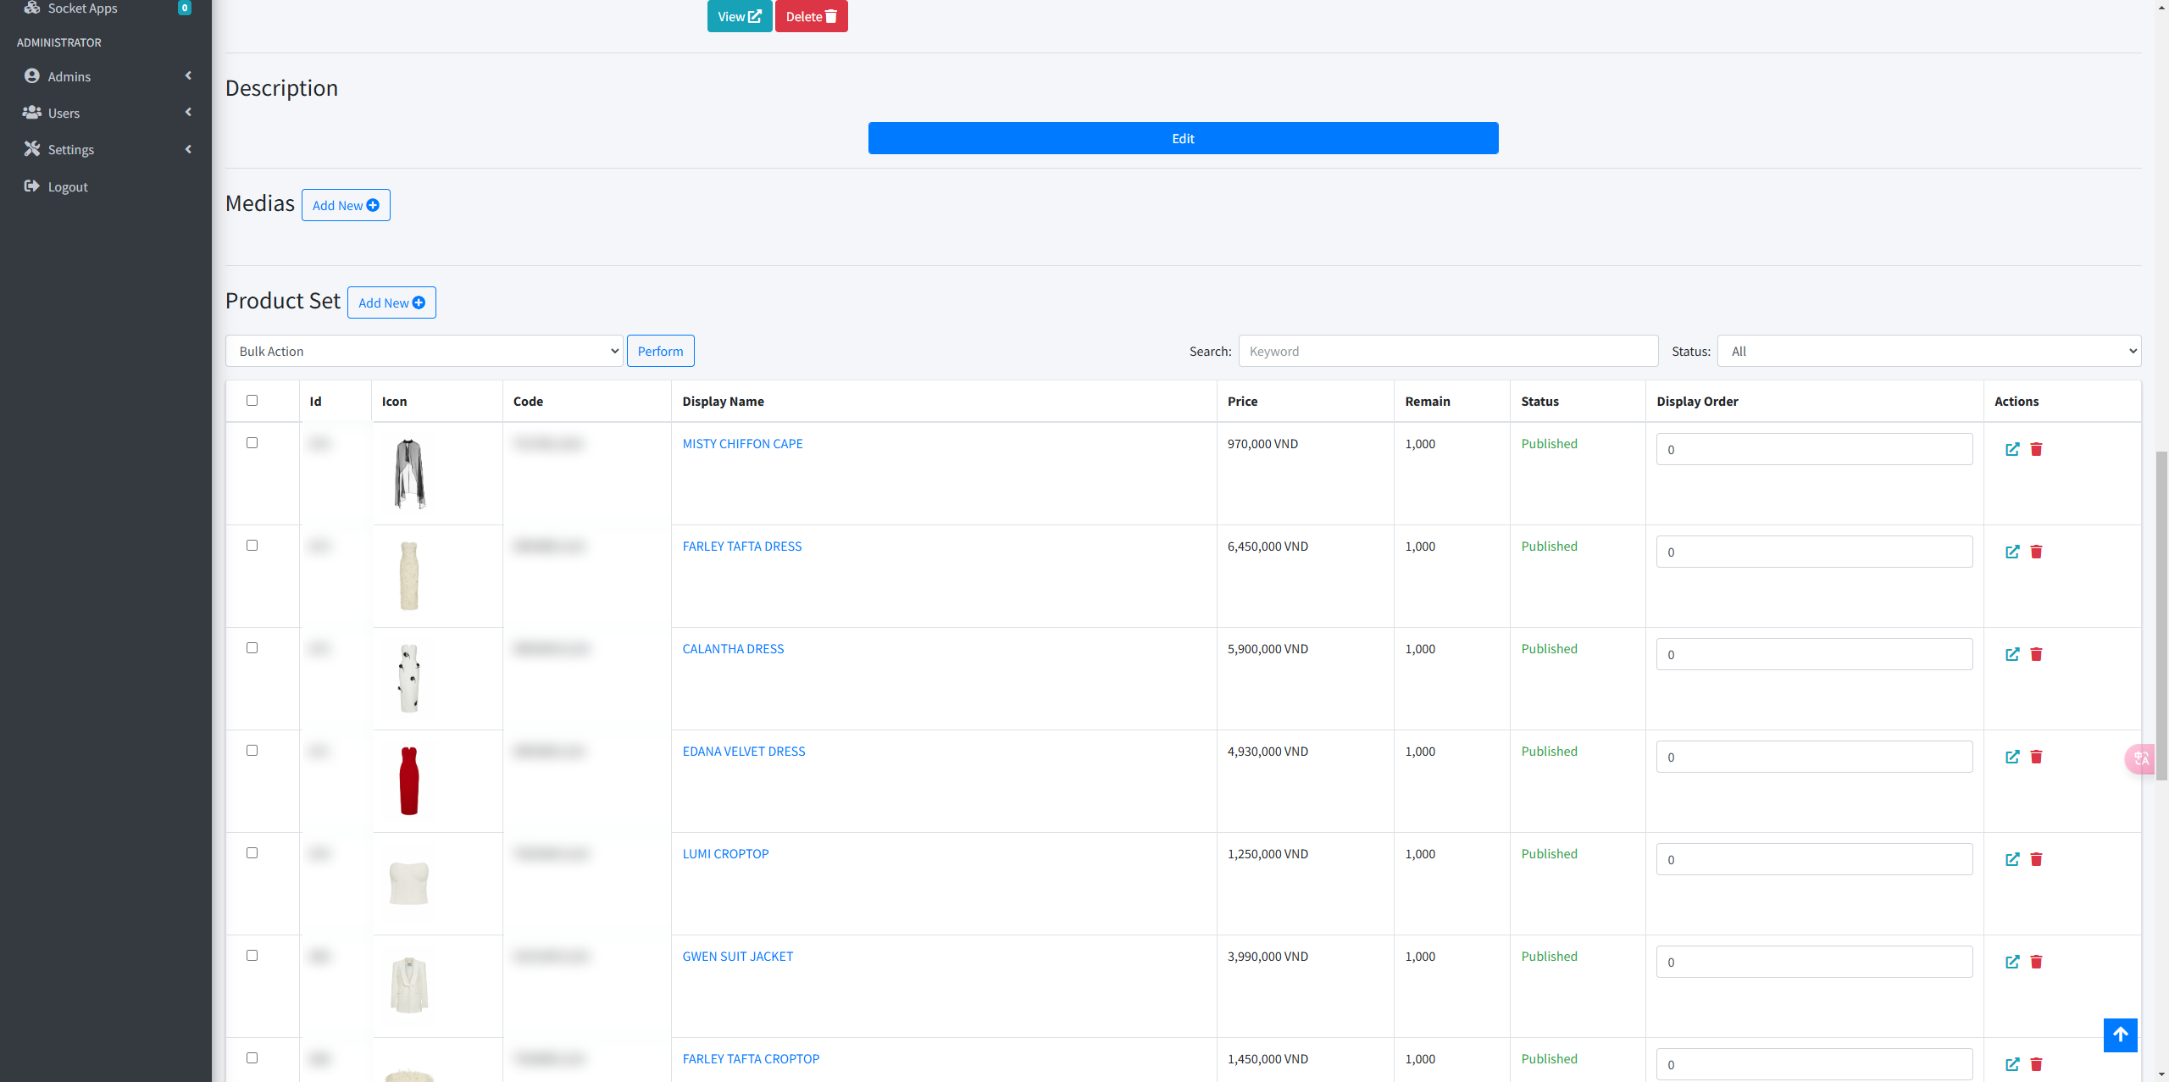Check the FARLEY TAFTA DRESS row checkbox
This screenshot has width=2169, height=1082.
(x=252, y=546)
